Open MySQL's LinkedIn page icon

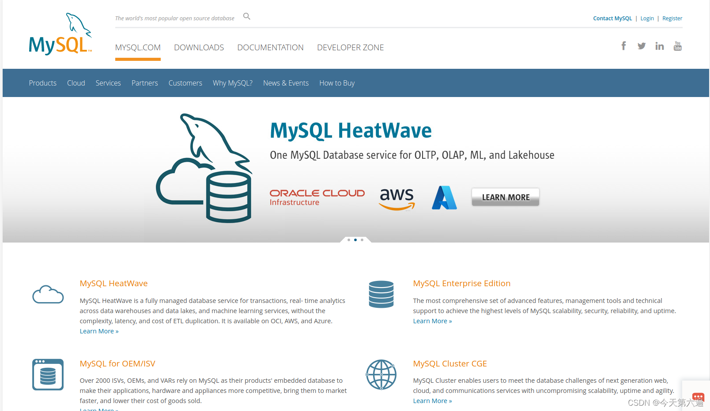pyautogui.click(x=660, y=46)
